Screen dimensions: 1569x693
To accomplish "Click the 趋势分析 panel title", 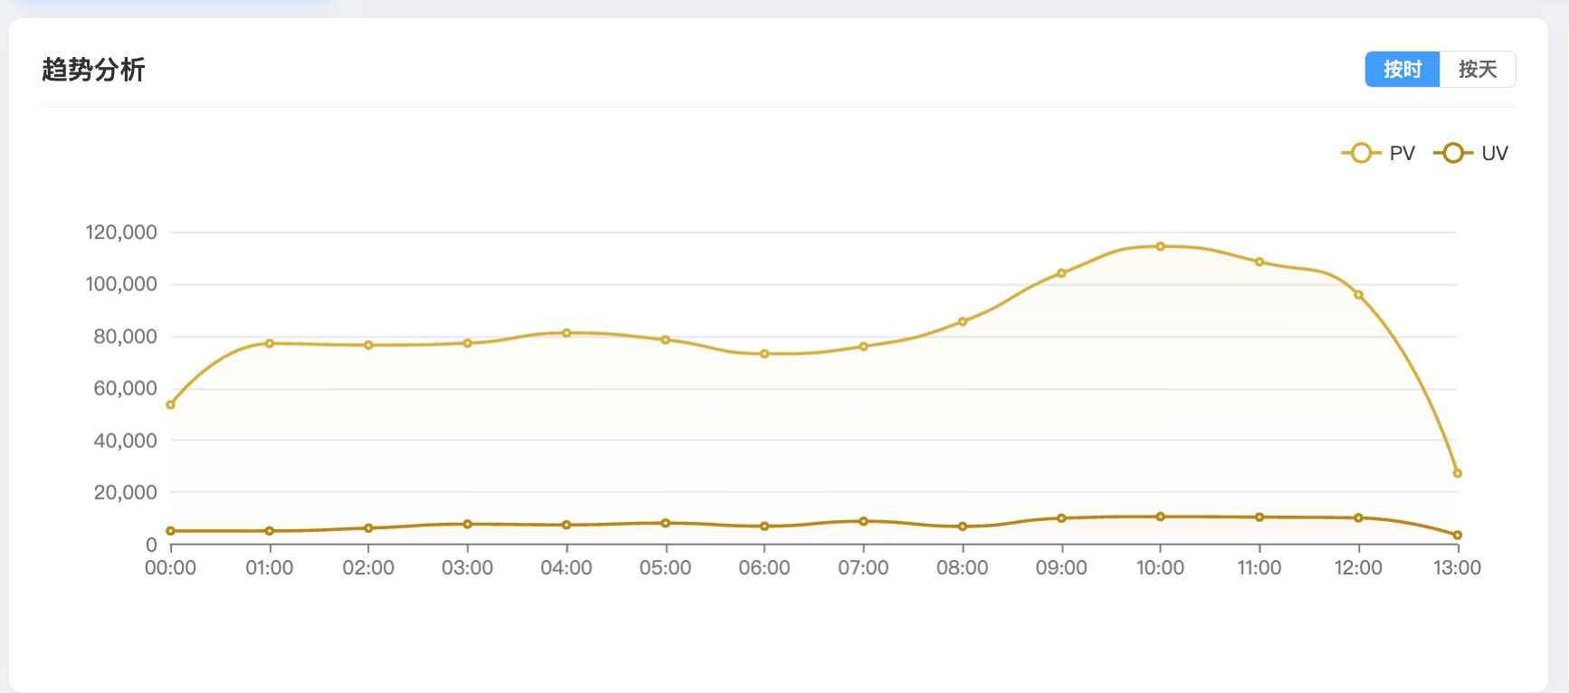I will pyautogui.click(x=93, y=70).
